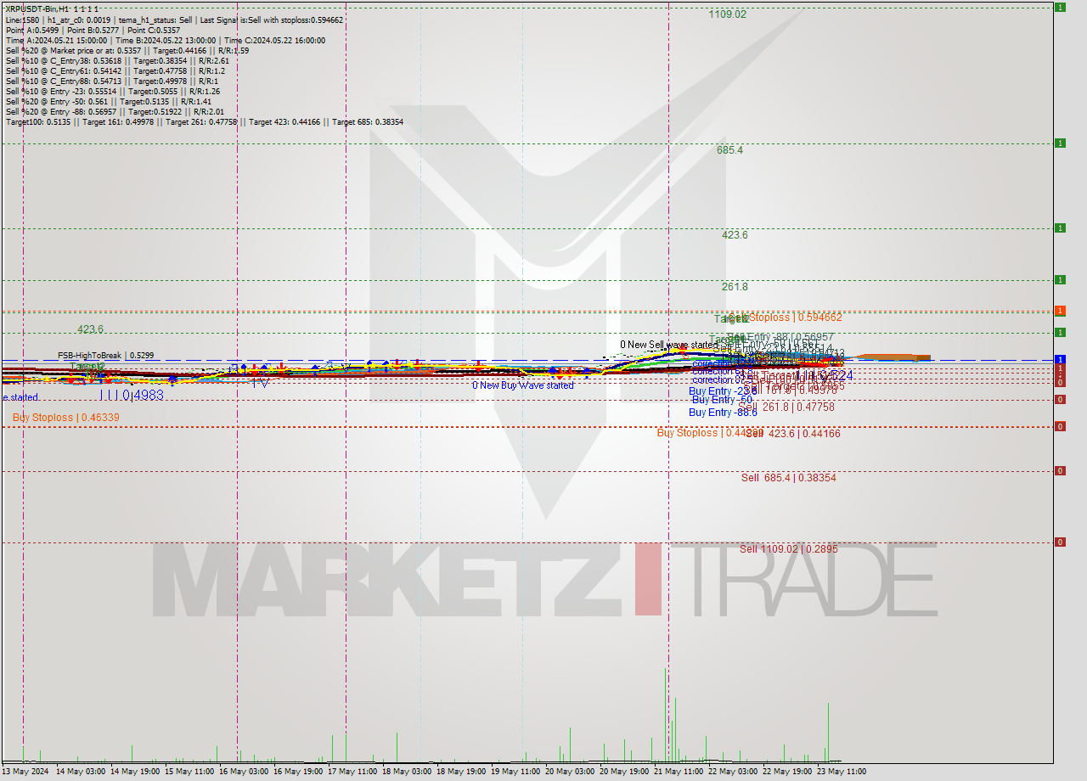This screenshot has width=1087, height=781.
Task: Click the '17 May 11:00' time axis label
Action: point(352,772)
